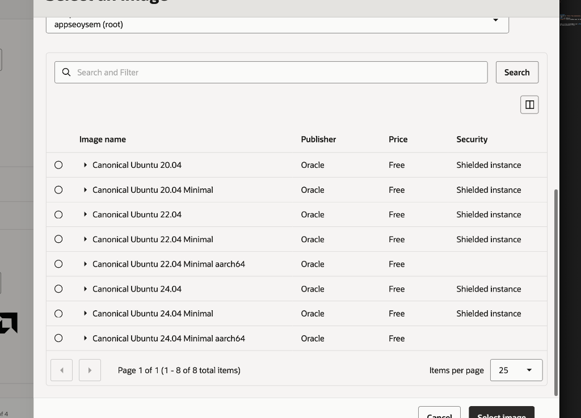The height and width of the screenshot is (418, 581).
Task: Click the column layout toggle icon
Action: [529, 104]
